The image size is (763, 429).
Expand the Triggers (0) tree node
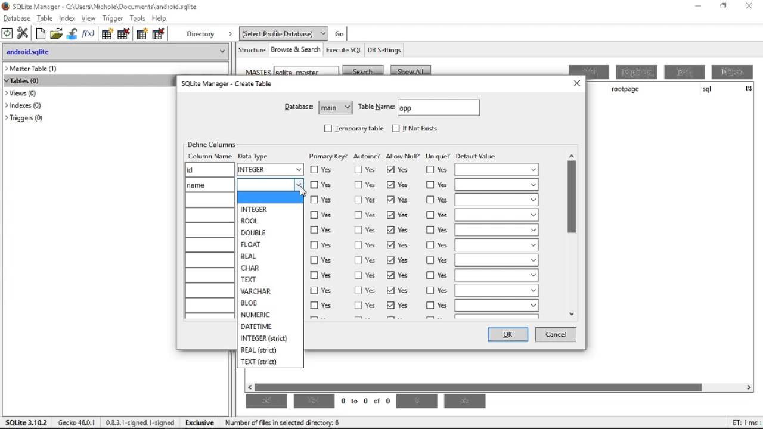[7, 118]
